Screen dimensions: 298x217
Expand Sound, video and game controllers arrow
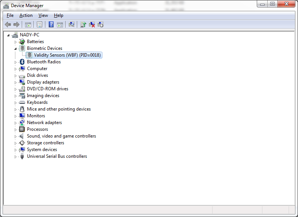tap(15, 136)
